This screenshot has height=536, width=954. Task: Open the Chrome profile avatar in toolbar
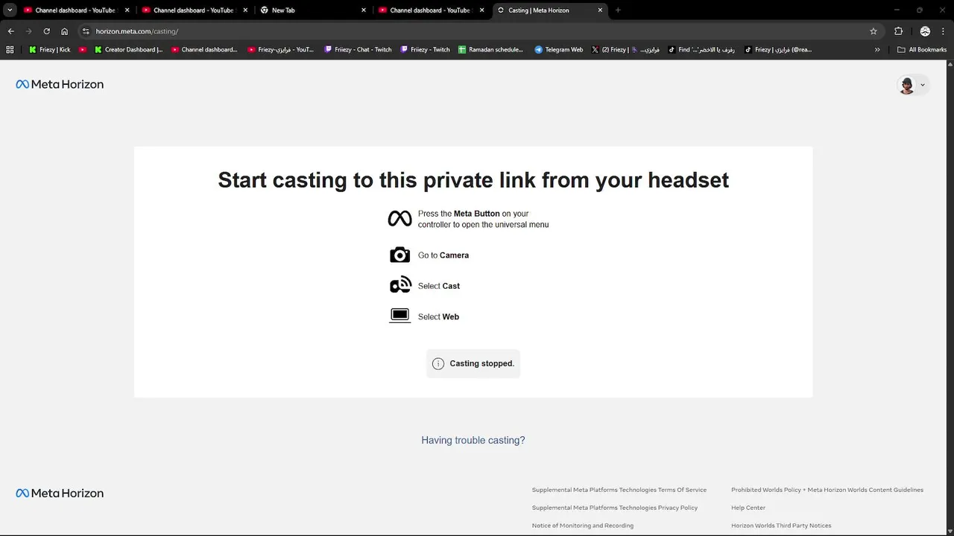pos(925,31)
